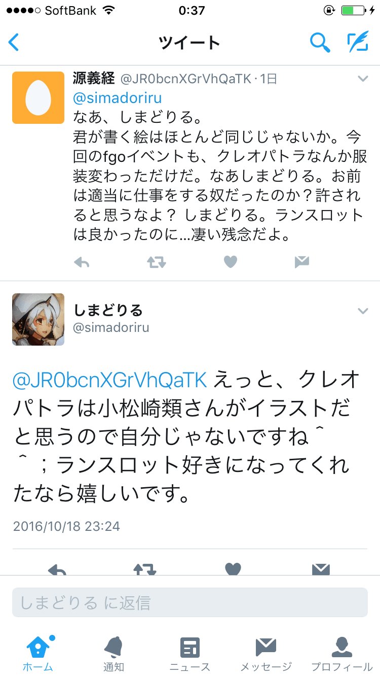Open the メッセージ tab

coord(266,653)
